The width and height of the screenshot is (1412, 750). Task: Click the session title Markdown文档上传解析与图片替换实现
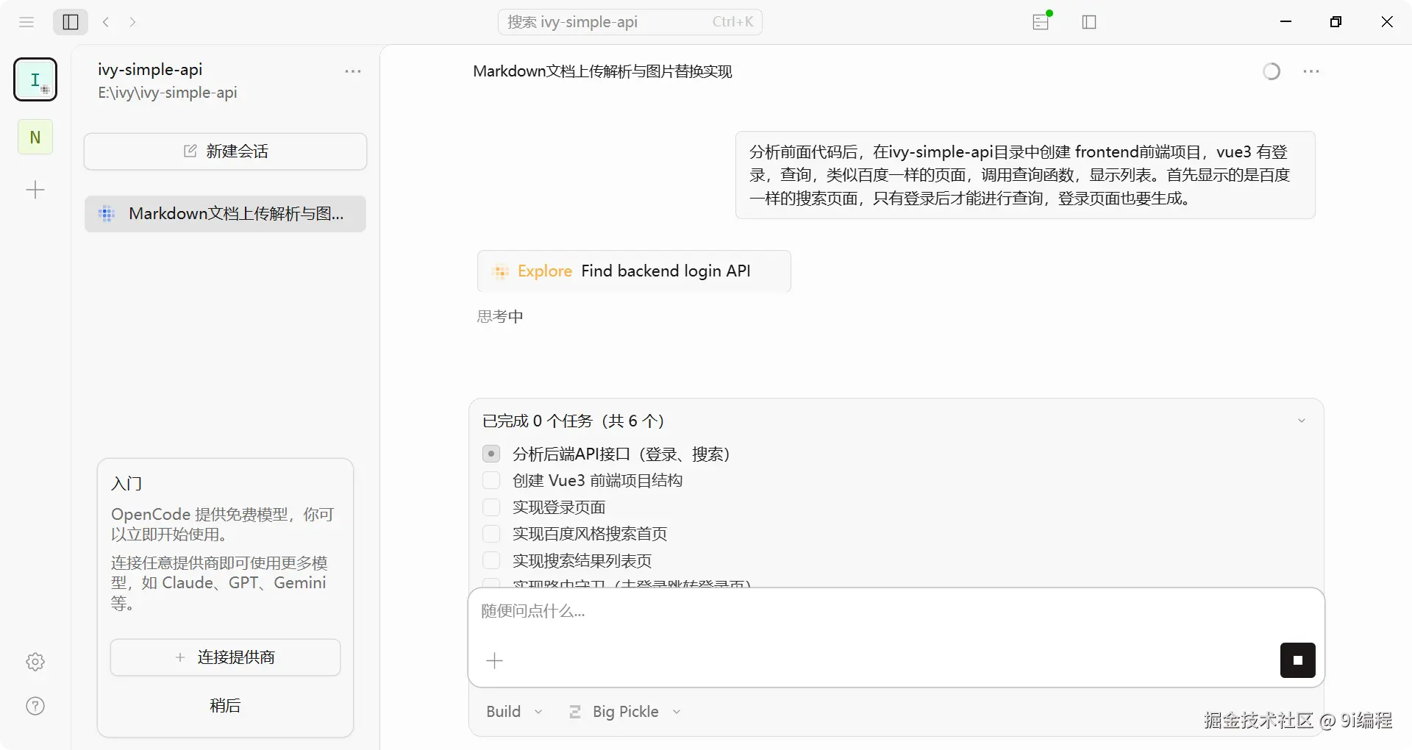602,71
